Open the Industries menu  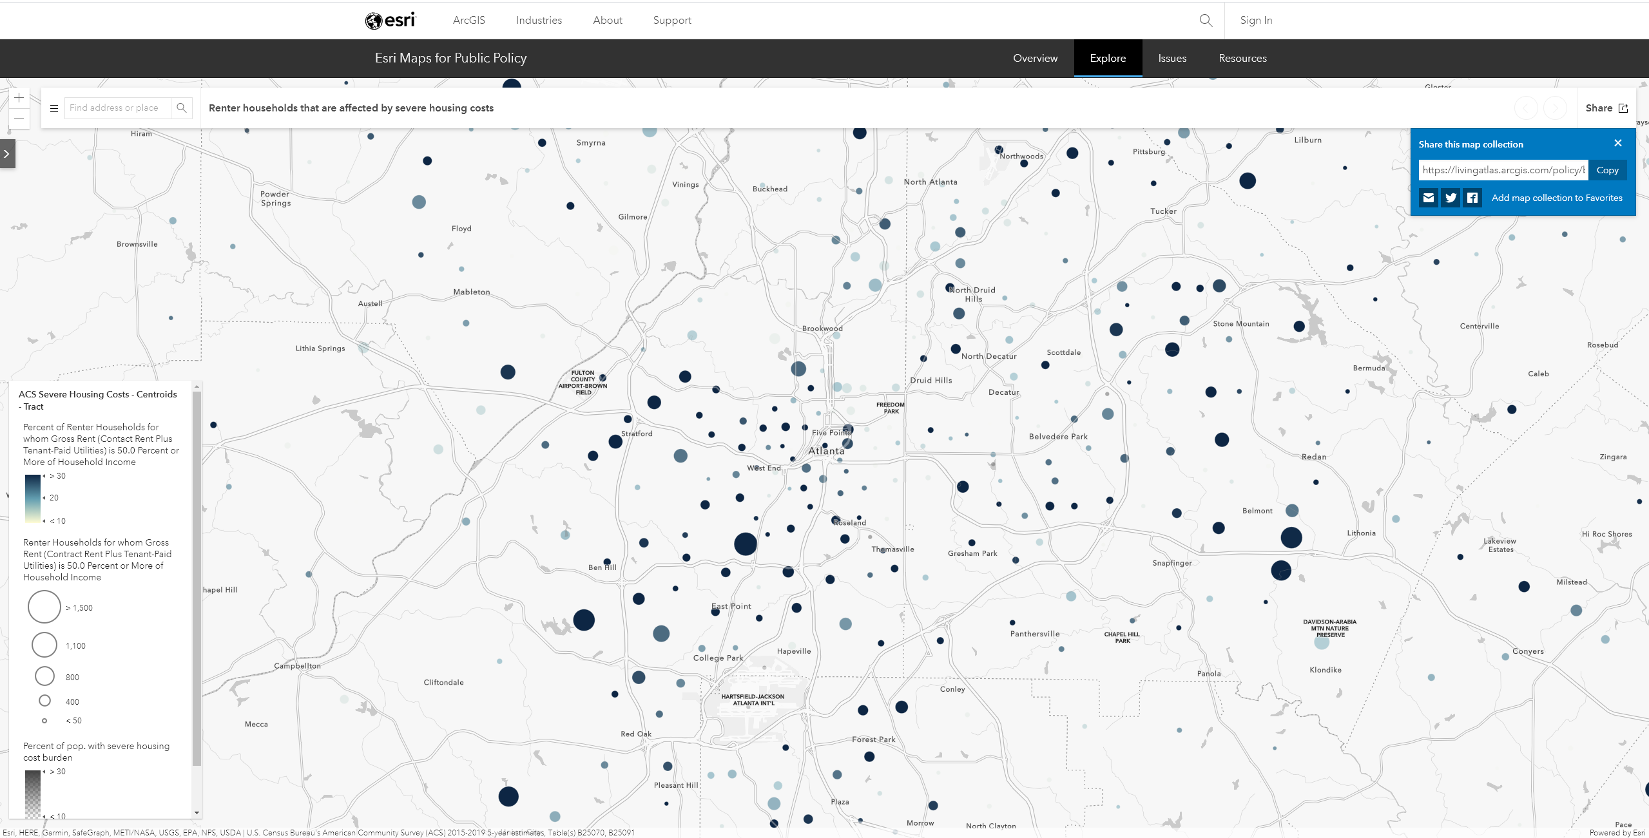(x=539, y=21)
